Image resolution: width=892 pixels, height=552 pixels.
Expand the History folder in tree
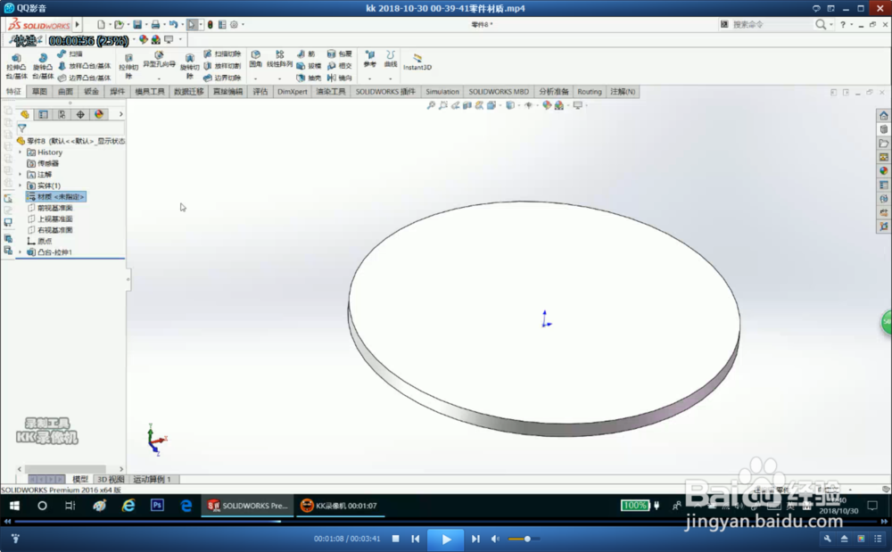[21, 152]
